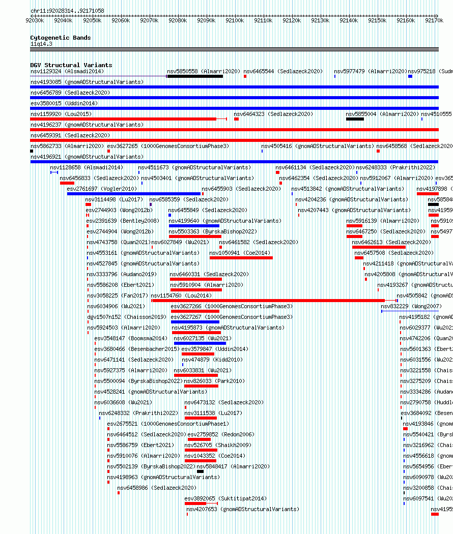This screenshot has width=453, height=534.
Task: Click nsv832229 (Wong2007) label
Action: point(411,307)
